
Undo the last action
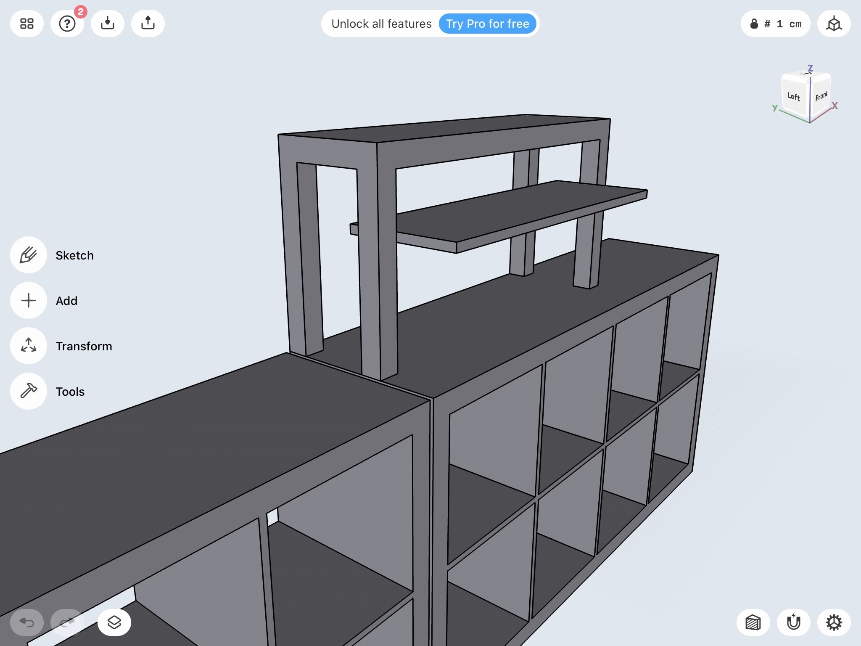(27, 622)
